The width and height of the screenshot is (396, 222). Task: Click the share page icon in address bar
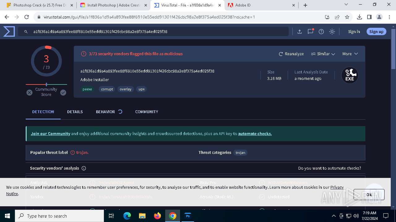click(337, 17)
